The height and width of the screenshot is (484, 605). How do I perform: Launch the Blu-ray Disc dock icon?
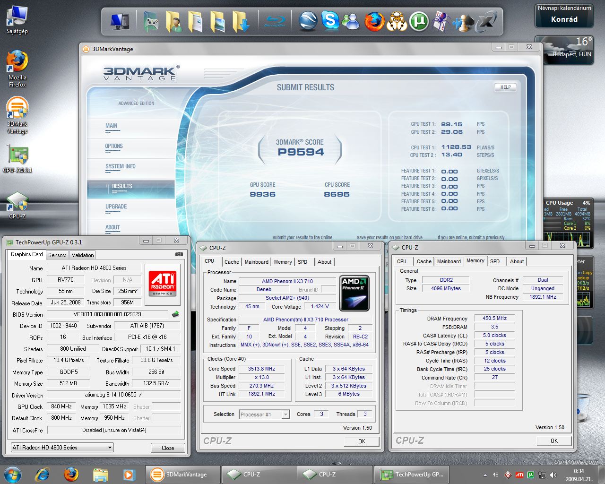(x=274, y=22)
